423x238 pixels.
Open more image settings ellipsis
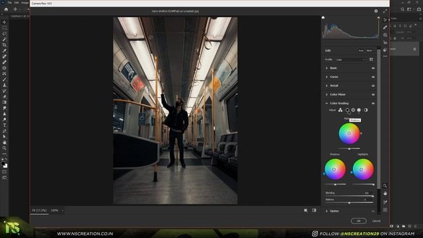(385, 56)
